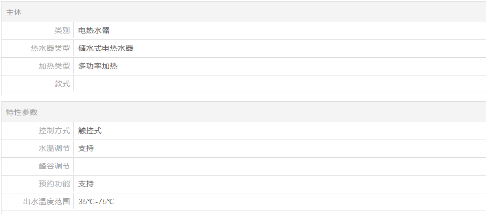This screenshot has width=491, height=216.
Task: Select the 类别 row label
Action: tap(62, 31)
